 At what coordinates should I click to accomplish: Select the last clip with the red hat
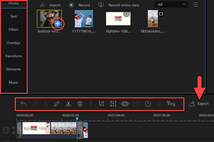[x=86, y=130]
